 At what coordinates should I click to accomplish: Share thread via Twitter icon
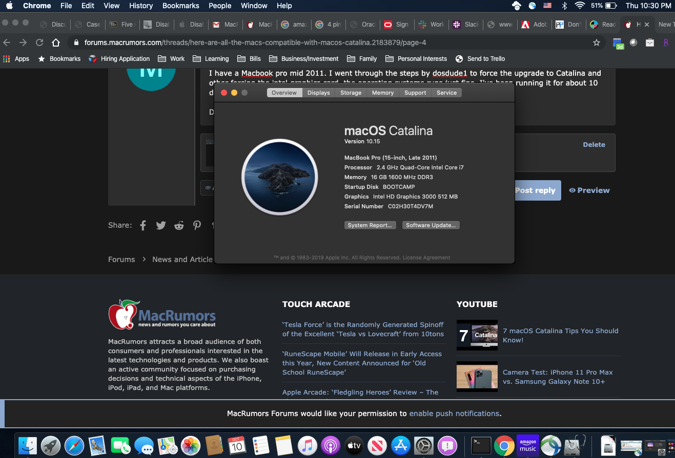[x=161, y=225]
